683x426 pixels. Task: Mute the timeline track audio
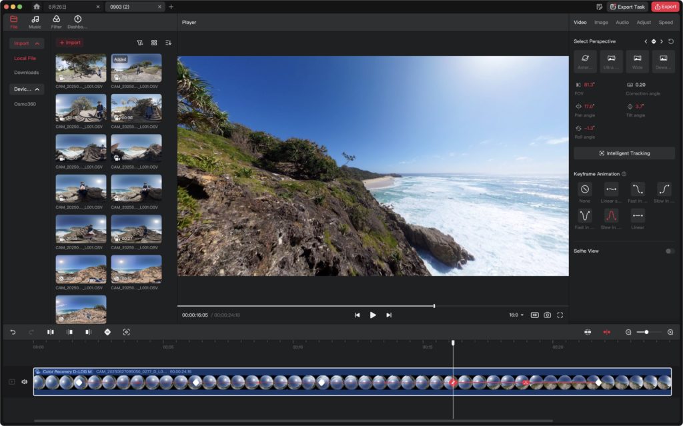[x=25, y=381]
